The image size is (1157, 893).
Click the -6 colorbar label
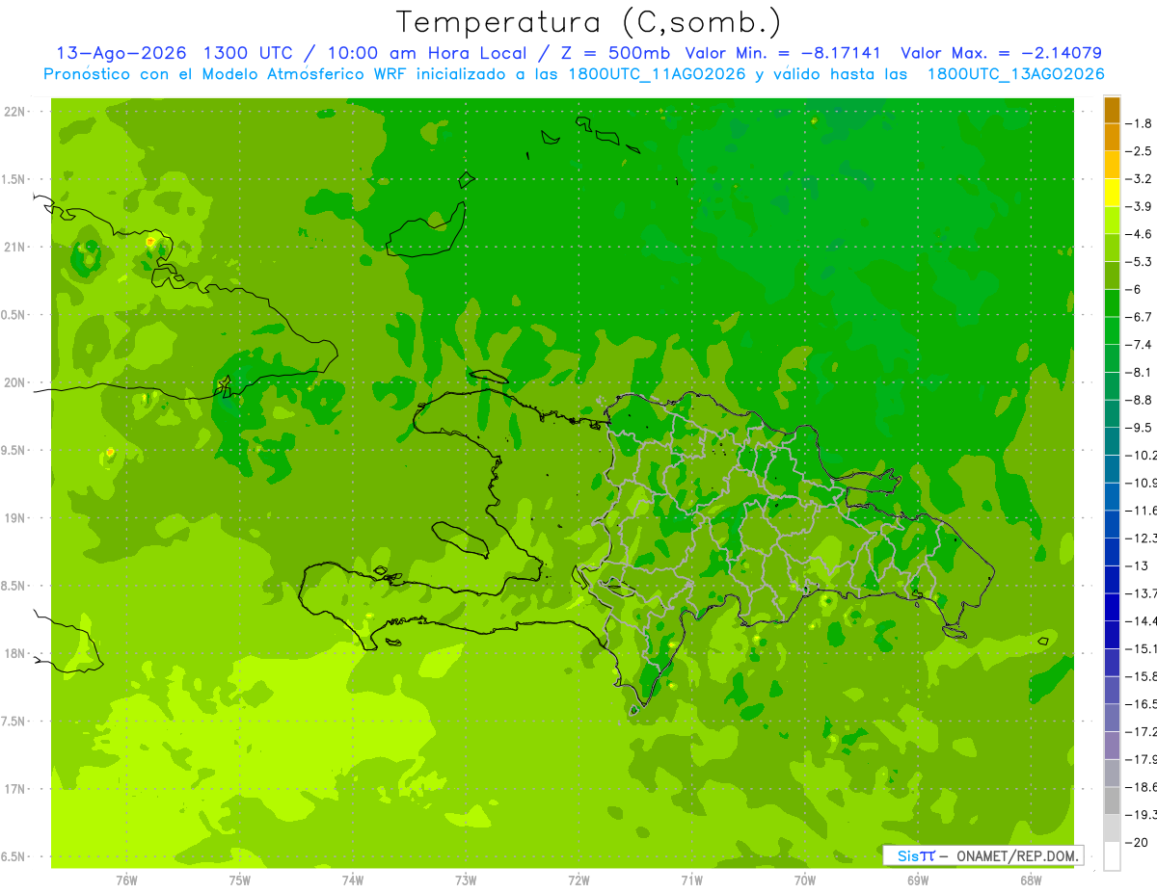(x=1133, y=289)
